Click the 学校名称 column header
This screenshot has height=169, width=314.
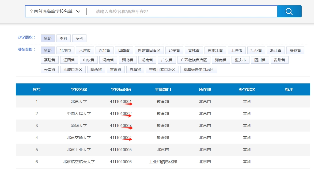coord(79,90)
